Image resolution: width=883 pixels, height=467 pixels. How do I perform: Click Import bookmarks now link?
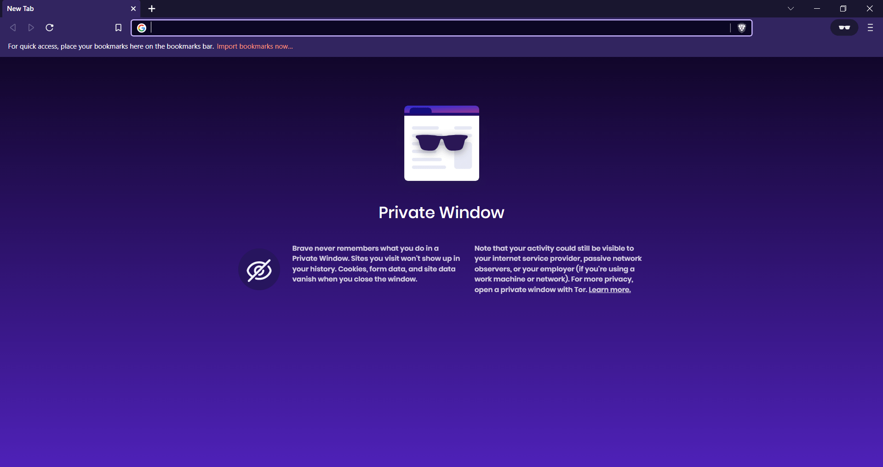click(x=255, y=46)
